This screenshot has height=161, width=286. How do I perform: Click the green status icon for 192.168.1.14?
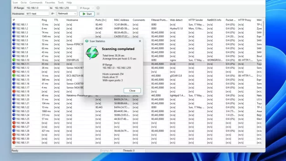[14, 76]
